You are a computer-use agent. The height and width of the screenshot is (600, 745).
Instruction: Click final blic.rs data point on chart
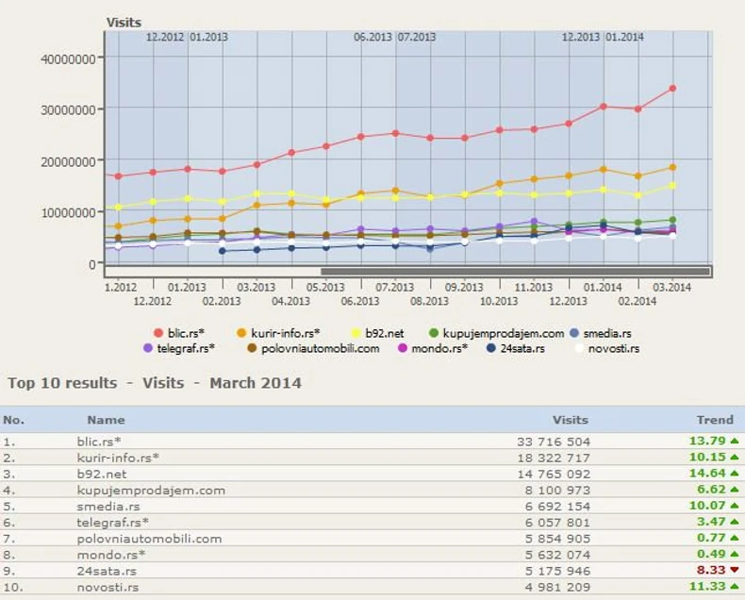[x=672, y=89]
